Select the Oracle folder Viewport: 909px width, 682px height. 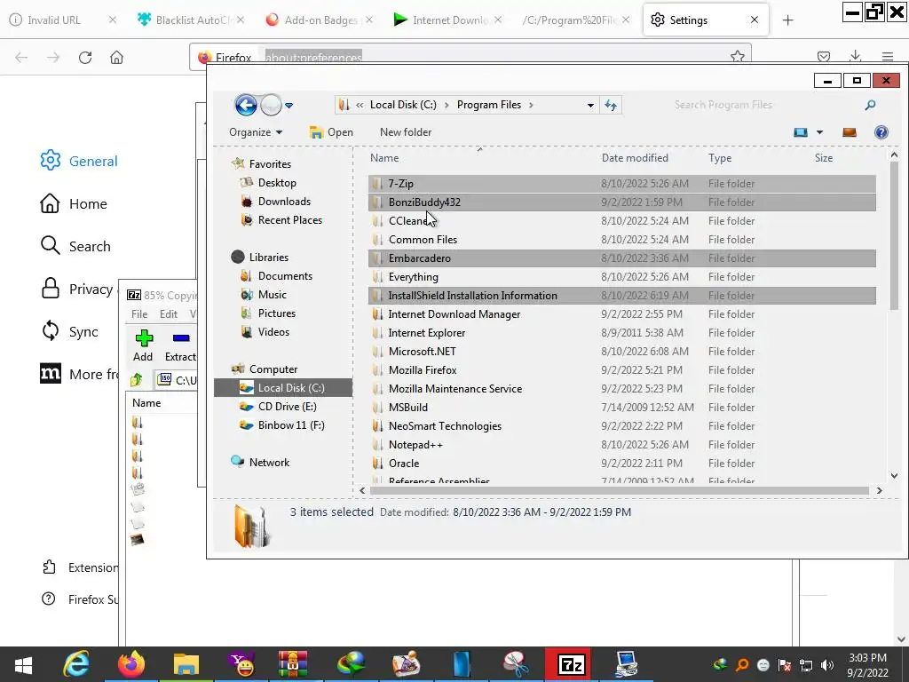[621, 464]
